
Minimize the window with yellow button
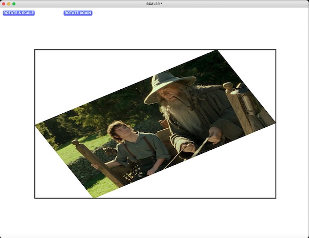(8, 4)
